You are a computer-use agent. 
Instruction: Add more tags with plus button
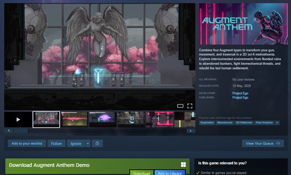tap(277, 123)
